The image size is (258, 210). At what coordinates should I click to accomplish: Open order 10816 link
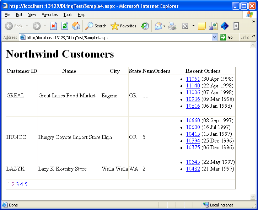tap(193, 106)
